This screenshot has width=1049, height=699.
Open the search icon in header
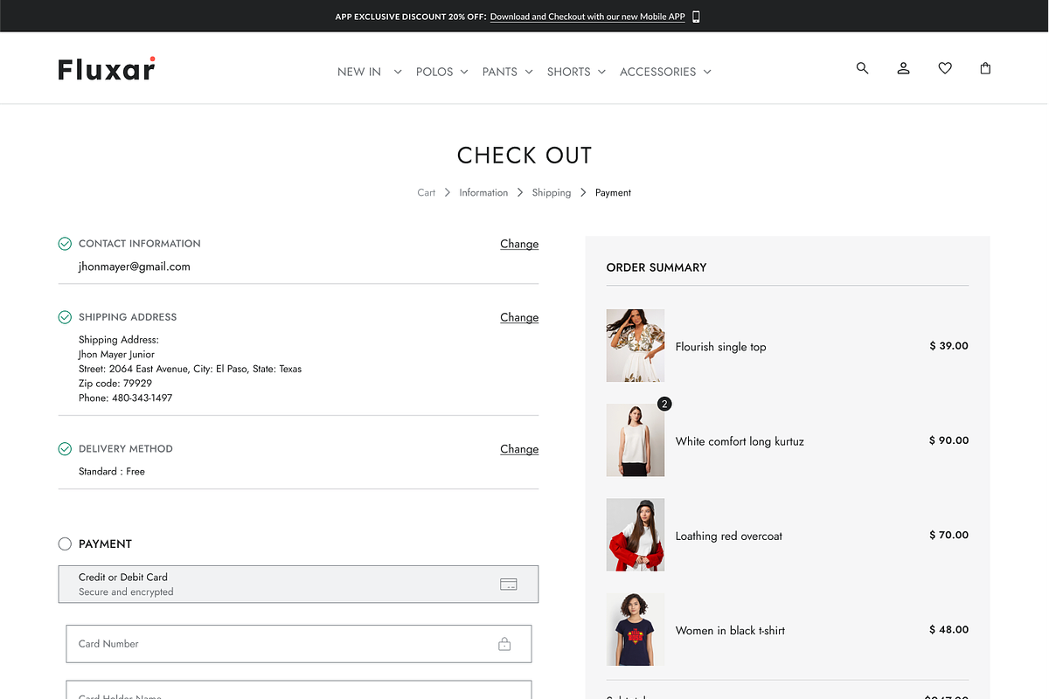[x=862, y=68]
